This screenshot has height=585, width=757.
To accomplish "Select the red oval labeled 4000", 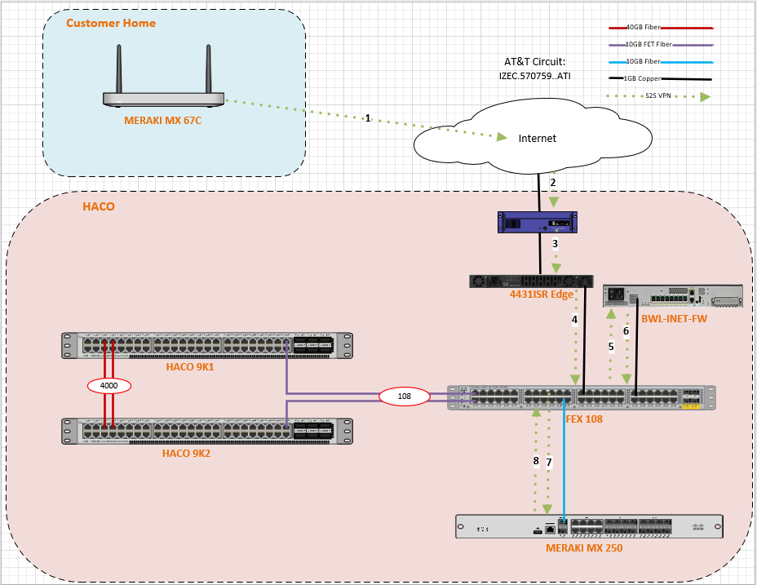I will click(x=107, y=384).
